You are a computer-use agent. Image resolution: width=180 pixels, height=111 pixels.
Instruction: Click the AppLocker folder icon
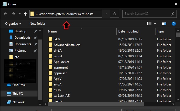(50, 62)
